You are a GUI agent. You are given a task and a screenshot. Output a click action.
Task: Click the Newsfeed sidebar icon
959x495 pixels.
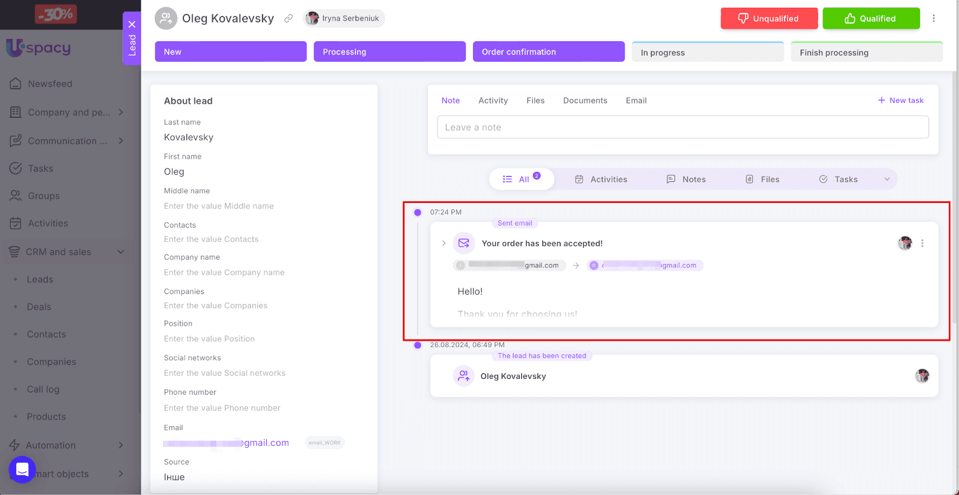coord(16,84)
